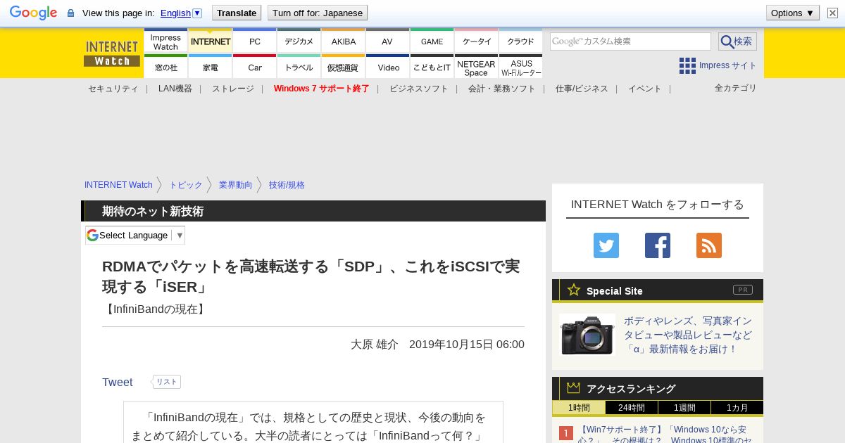Open 全カテゴリ link

[x=735, y=88]
